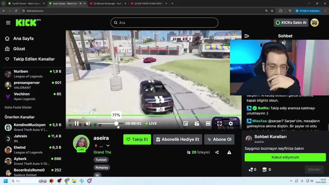Image resolution: width=329 pixels, height=185 pixels.
Task: Open KendineMuzisyen recommended channel
Action: pyautogui.click(x=33, y=127)
